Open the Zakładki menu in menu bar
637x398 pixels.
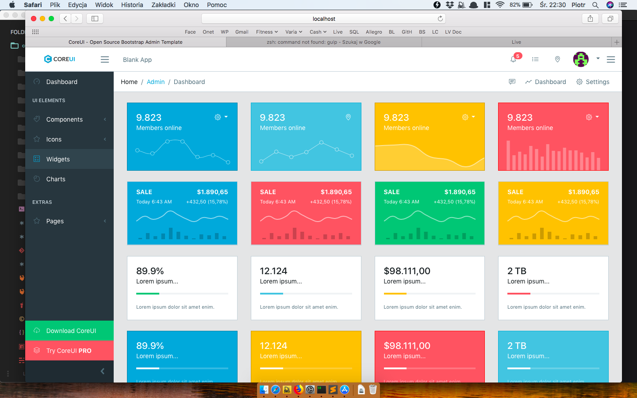point(163,5)
